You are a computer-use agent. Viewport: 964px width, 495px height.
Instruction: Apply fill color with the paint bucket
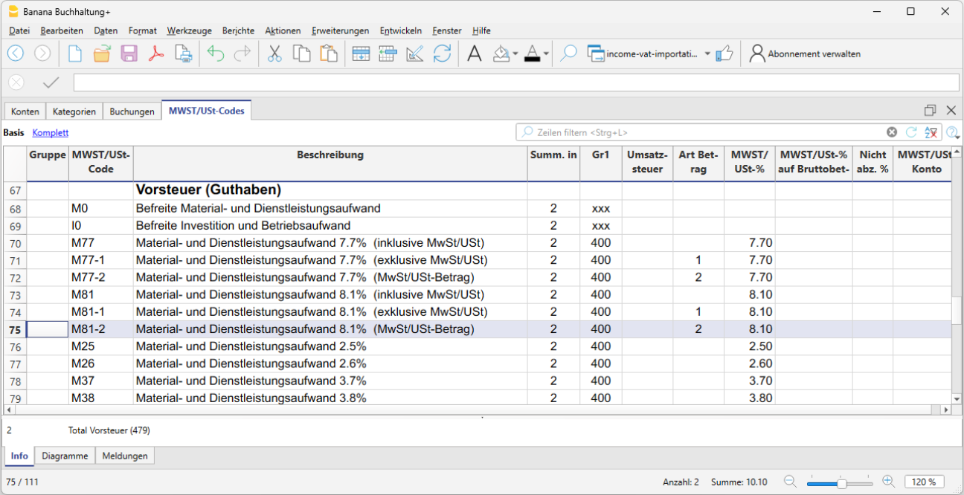coord(502,54)
